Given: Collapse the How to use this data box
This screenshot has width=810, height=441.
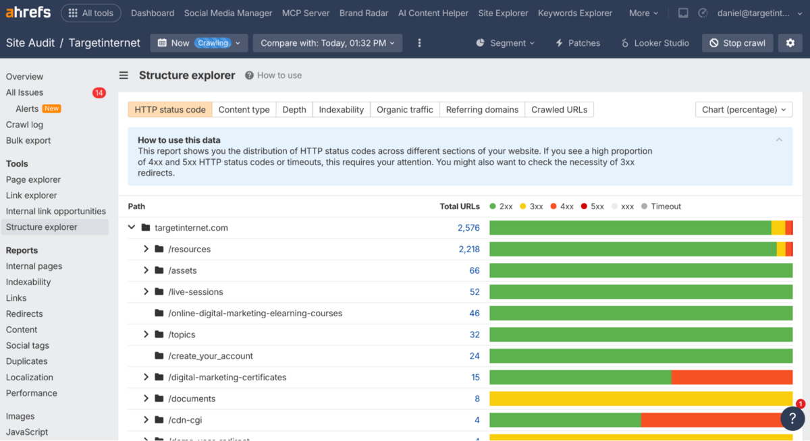Looking at the screenshot, I should 779,140.
